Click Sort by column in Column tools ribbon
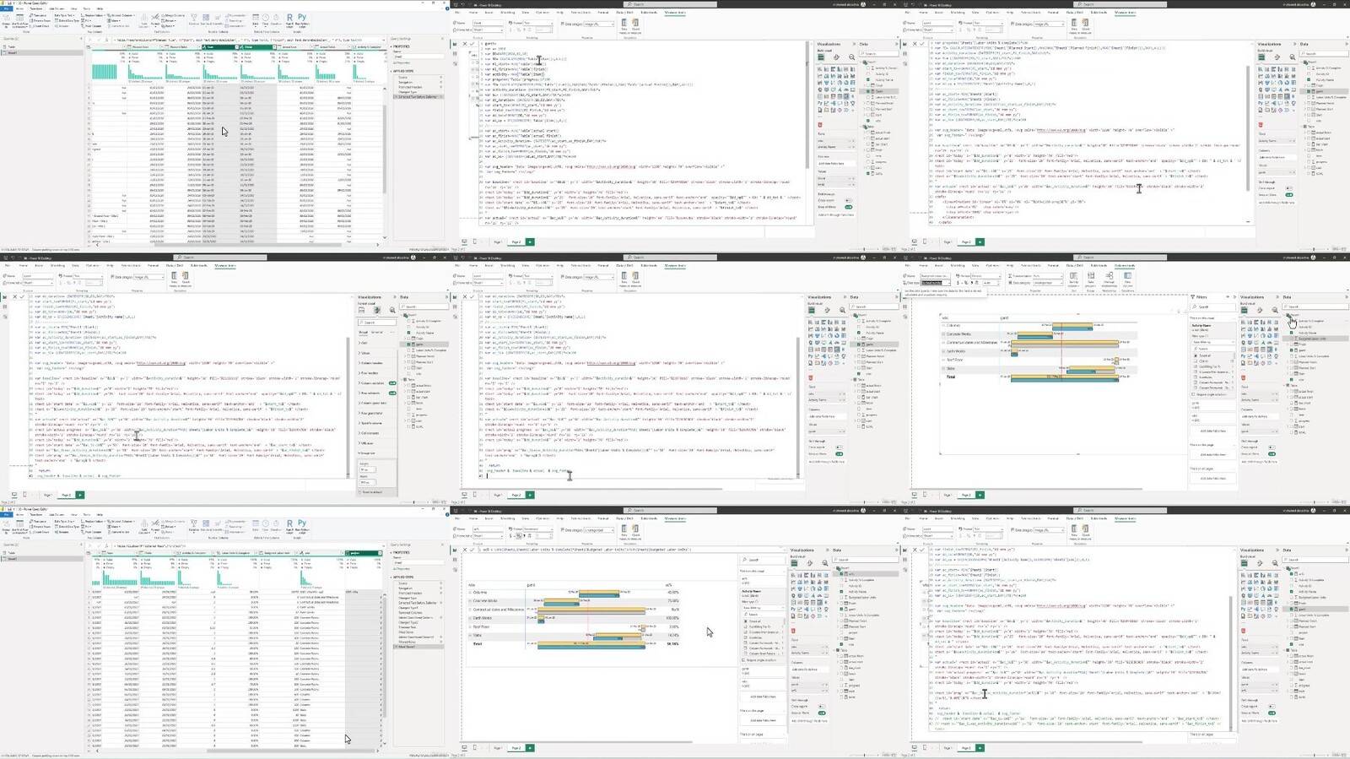Viewport: 1350px width, 759px height. (x=1074, y=281)
